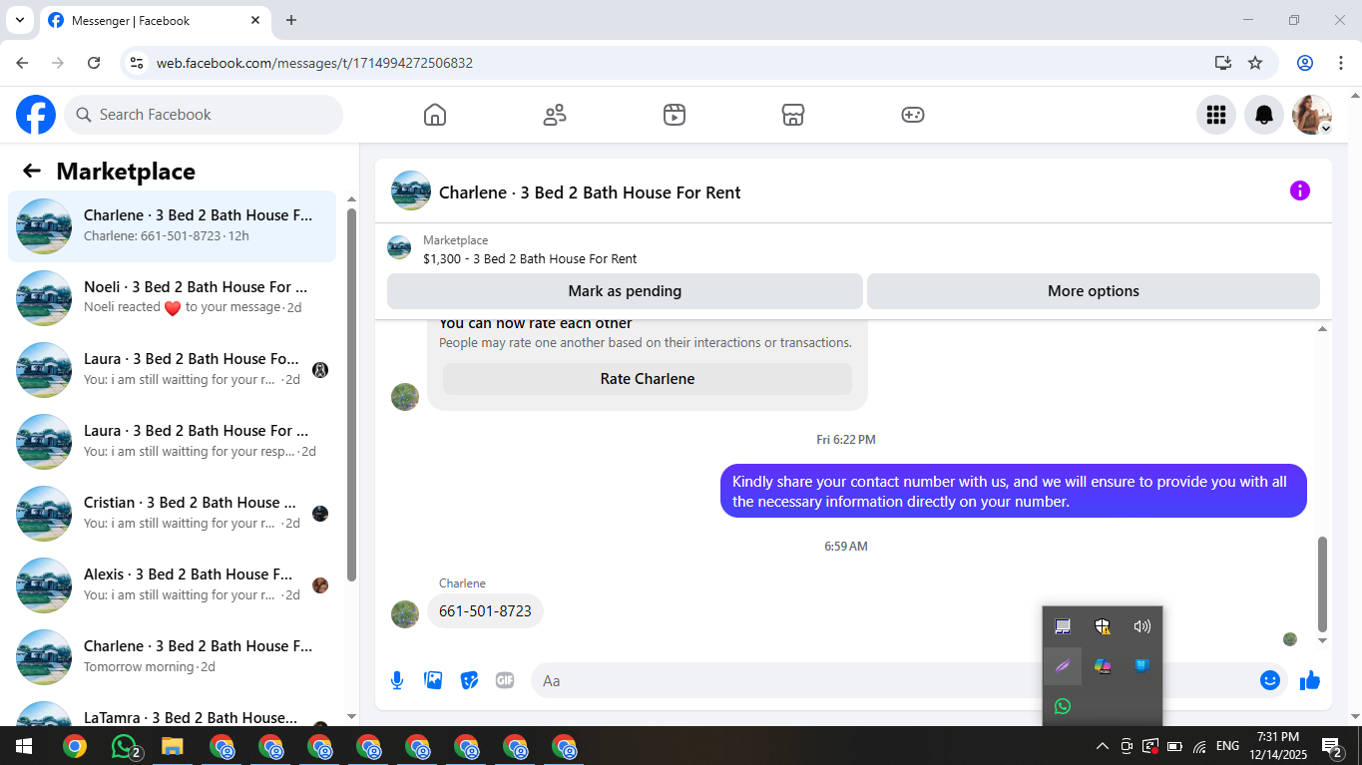This screenshot has height=765, width=1362.
Task: Switch to Messenger | Facebook tab
Action: (x=155, y=20)
